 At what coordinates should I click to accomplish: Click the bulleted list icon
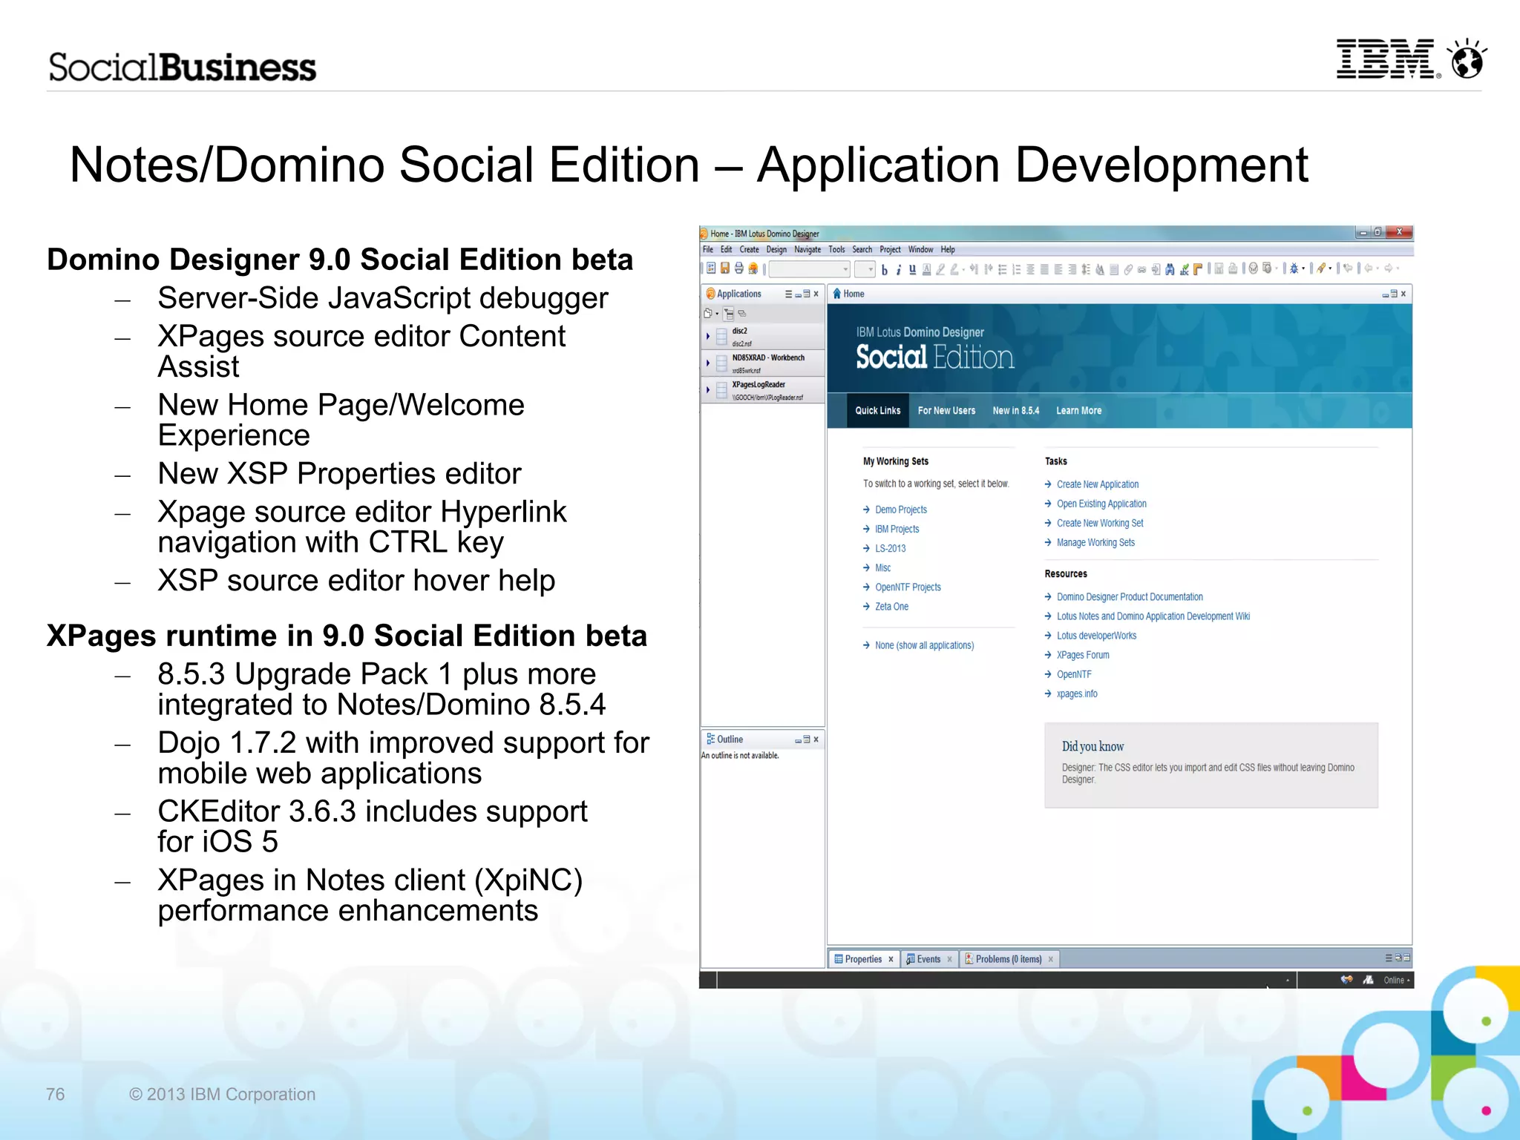click(x=1003, y=269)
